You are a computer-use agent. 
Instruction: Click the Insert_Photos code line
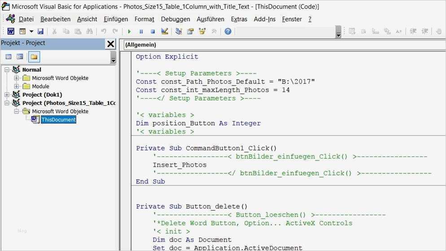point(179,165)
